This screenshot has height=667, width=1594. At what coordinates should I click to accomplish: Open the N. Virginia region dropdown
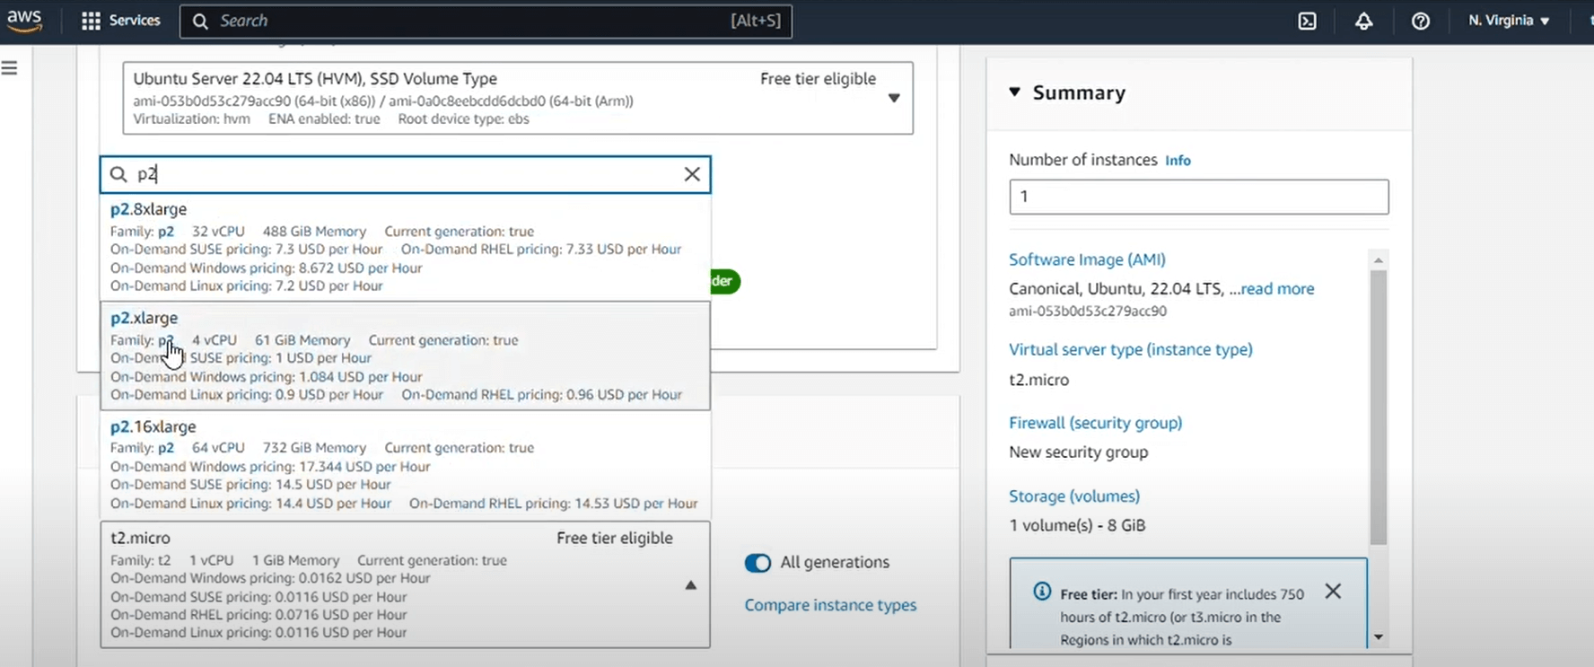point(1508,21)
